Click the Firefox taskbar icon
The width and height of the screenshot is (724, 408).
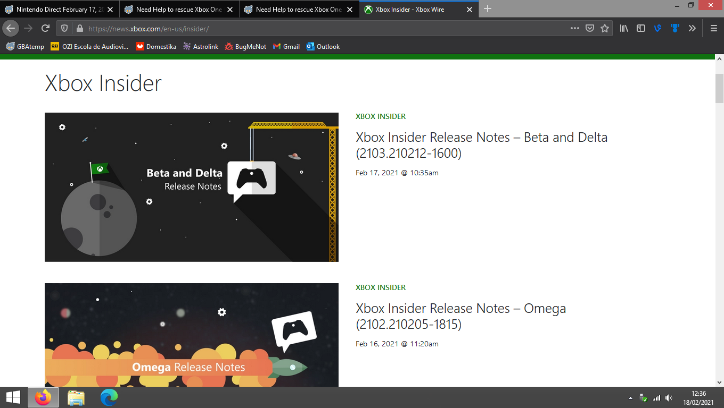(43, 397)
